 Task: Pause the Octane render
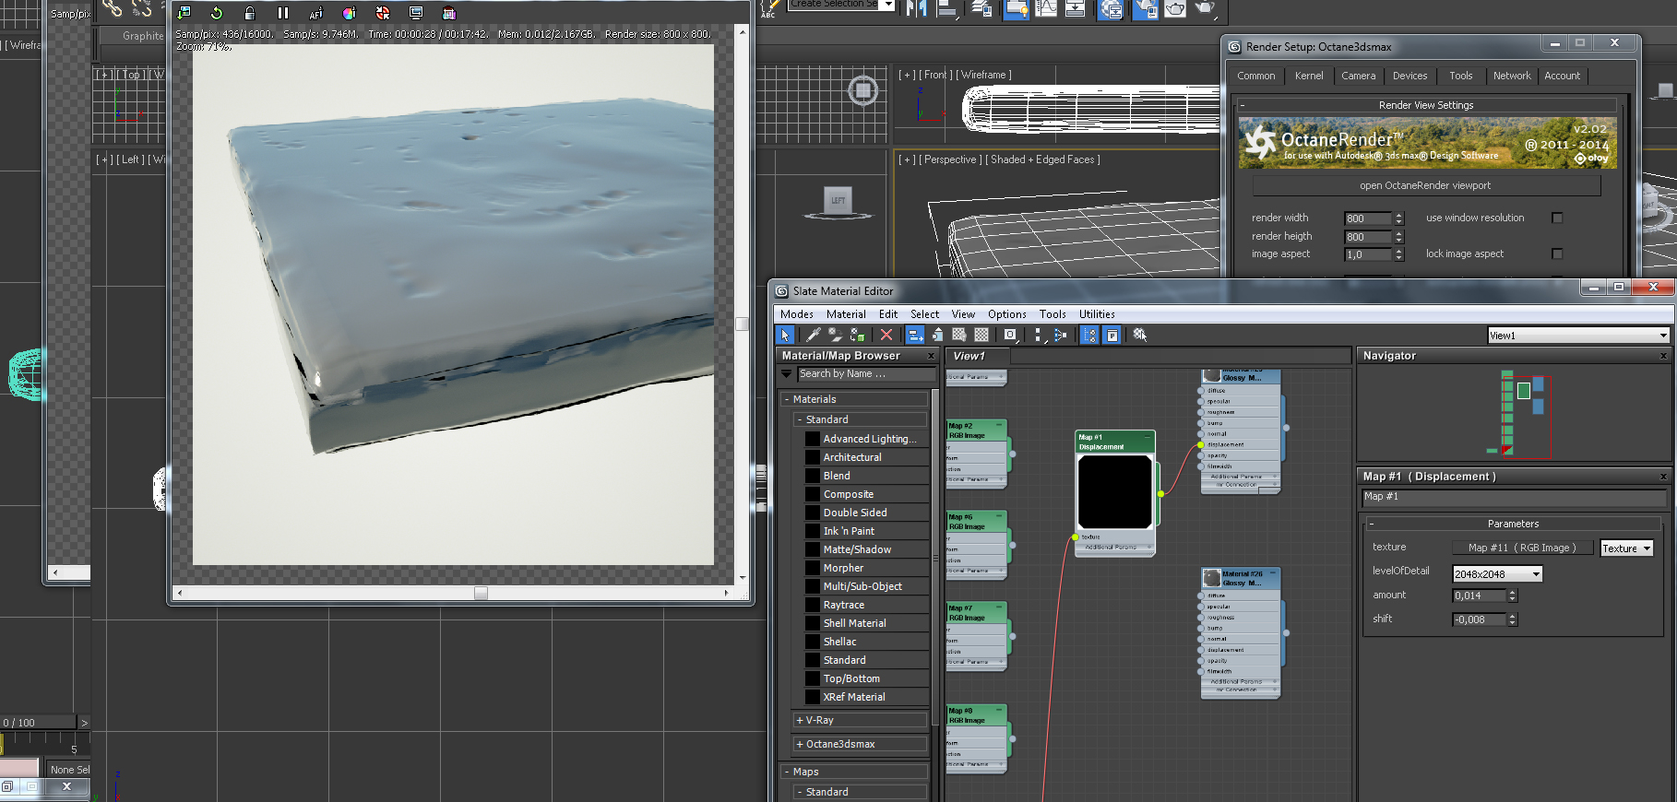point(283,13)
